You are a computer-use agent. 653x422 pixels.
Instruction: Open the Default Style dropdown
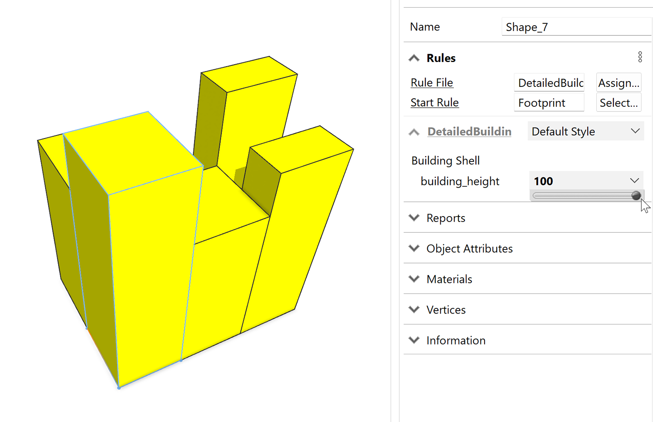tap(585, 132)
